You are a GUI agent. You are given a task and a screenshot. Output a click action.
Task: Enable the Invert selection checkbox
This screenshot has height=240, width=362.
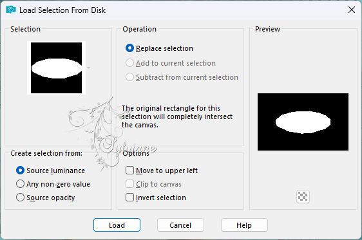point(129,198)
